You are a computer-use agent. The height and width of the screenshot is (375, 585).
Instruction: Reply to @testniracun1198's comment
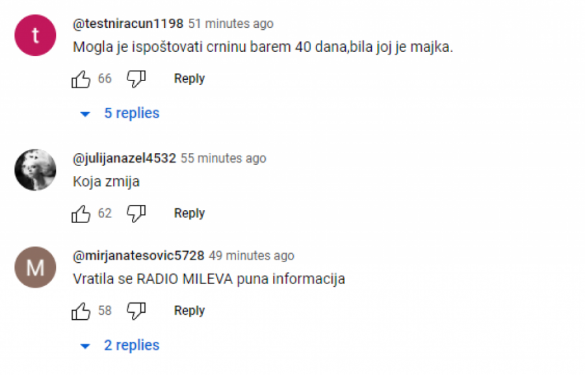(x=190, y=79)
